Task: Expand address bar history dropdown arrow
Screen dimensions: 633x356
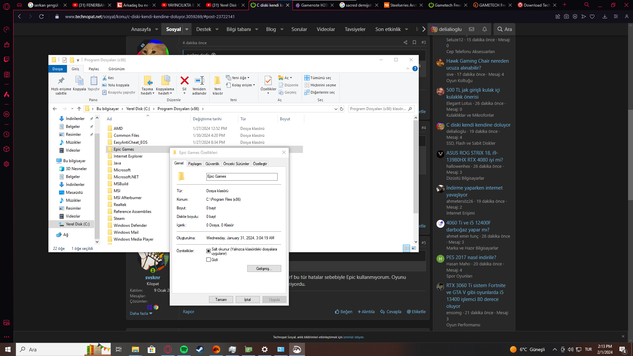Action: [x=336, y=109]
